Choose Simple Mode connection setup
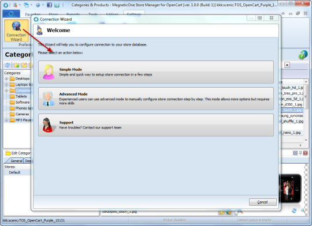The height and width of the screenshot is (226, 312). (156, 72)
